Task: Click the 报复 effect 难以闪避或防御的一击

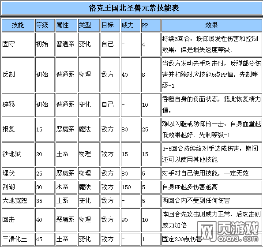Action: pyautogui.click(x=193, y=124)
